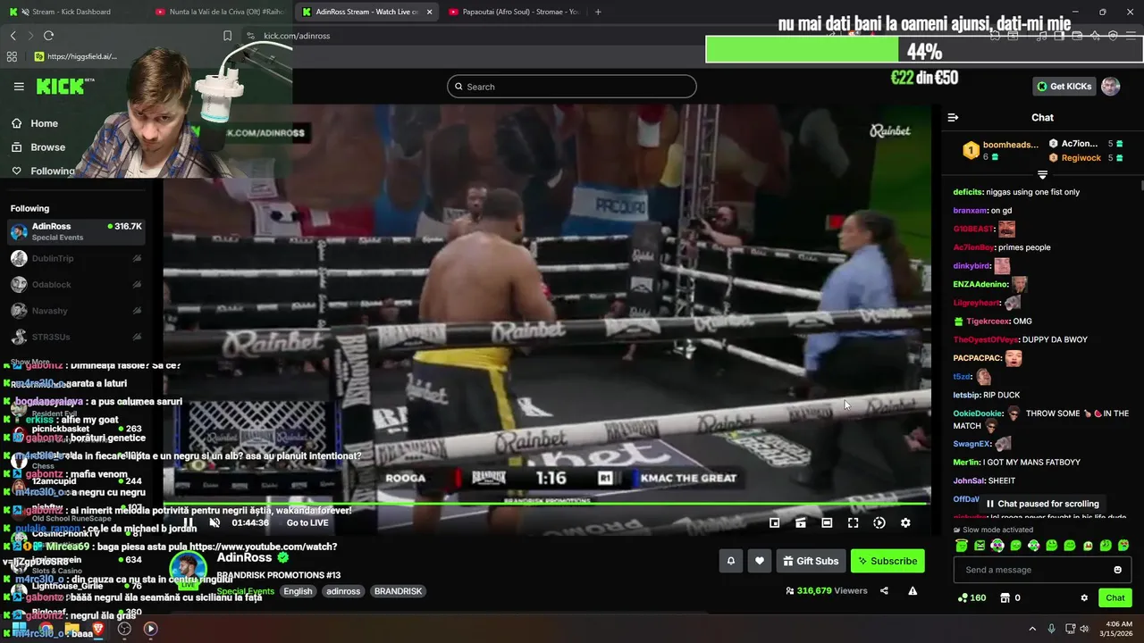Bookmark this page icon

click(x=227, y=36)
